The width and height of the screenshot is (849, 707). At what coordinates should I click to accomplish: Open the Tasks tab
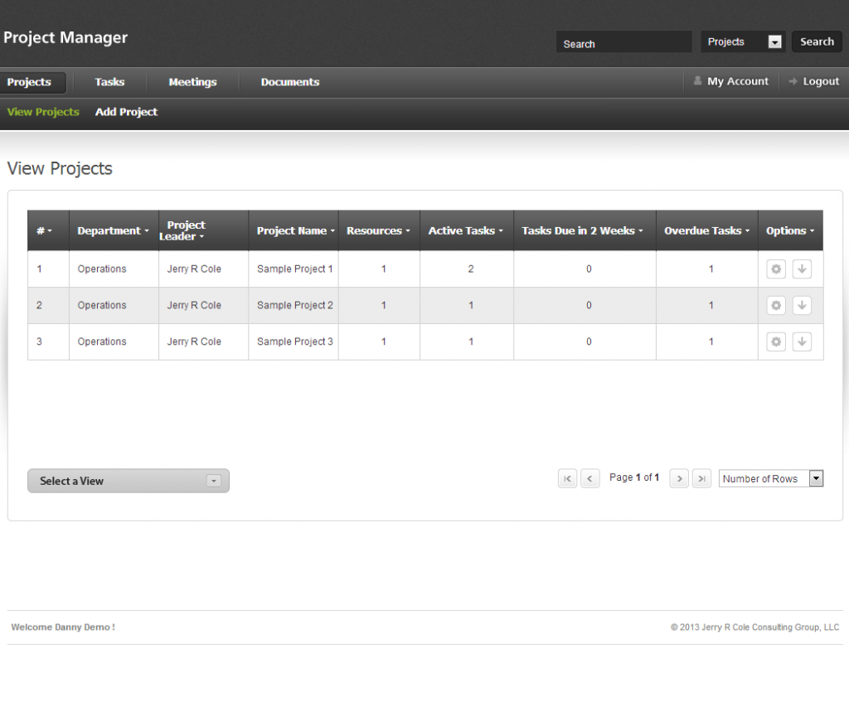[109, 82]
